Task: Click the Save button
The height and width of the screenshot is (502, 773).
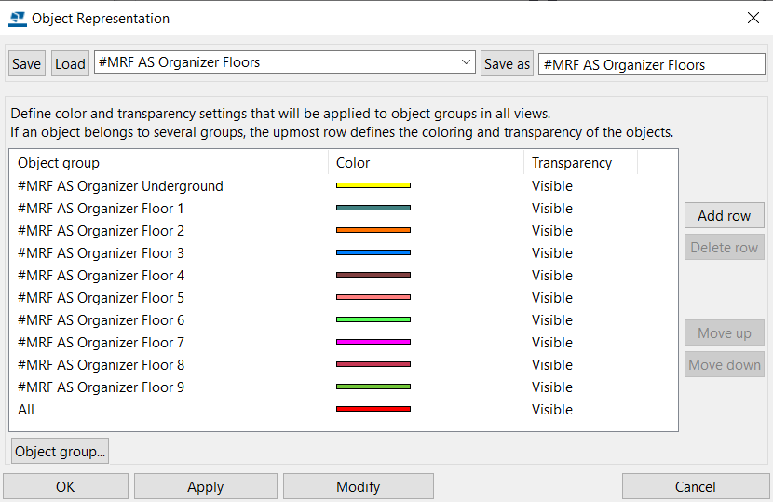Action: click(x=27, y=63)
